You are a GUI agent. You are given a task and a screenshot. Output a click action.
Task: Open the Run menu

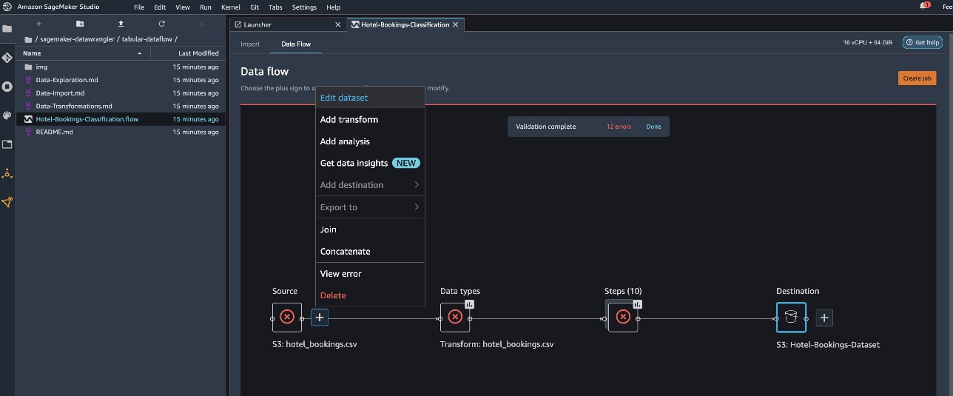(x=206, y=7)
